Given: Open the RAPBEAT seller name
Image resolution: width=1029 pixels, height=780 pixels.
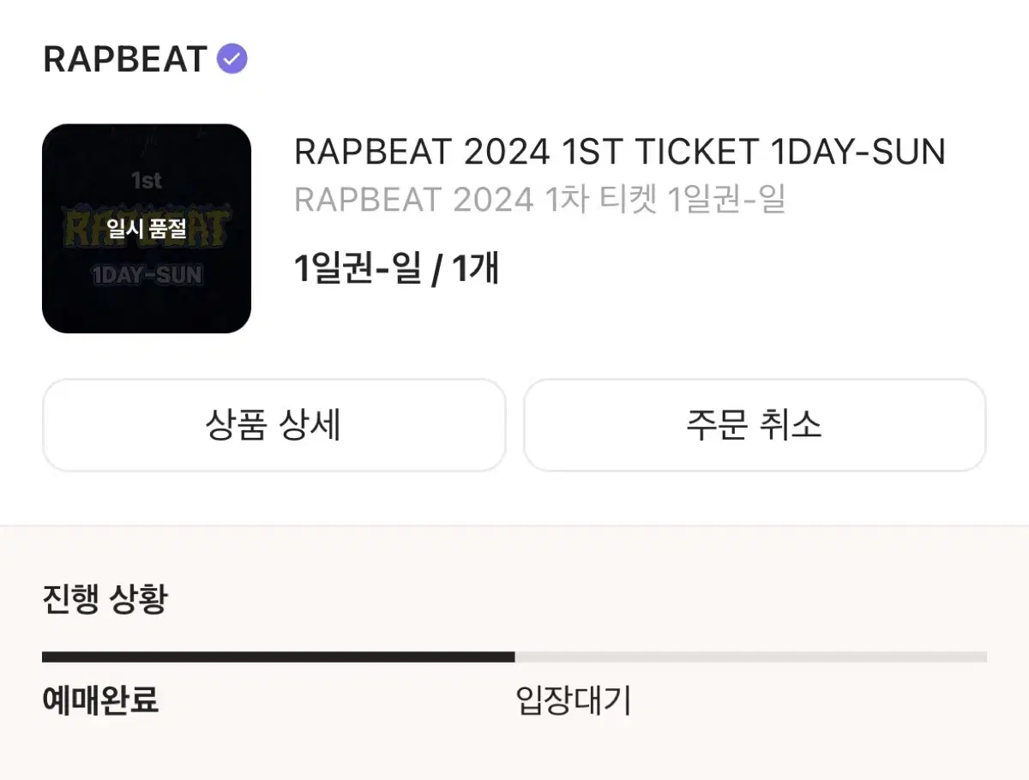Looking at the screenshot, I should [x=125, y=59].
